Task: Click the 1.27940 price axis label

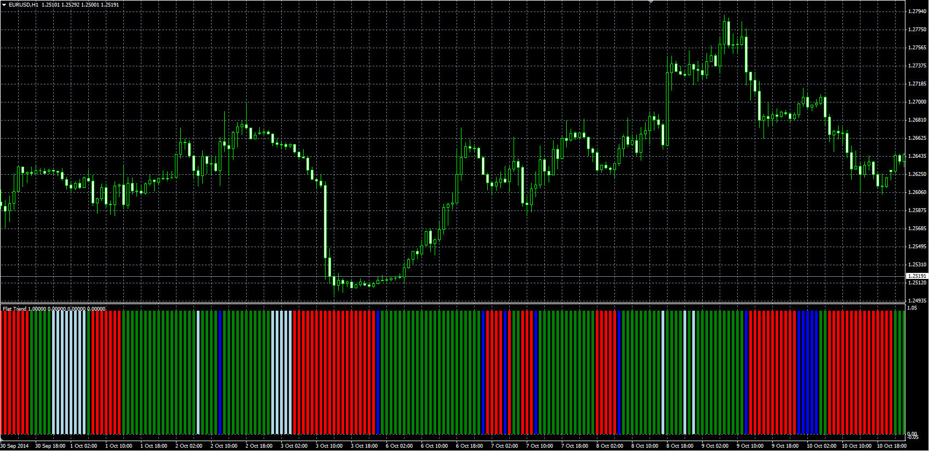Action: [917, 12]
